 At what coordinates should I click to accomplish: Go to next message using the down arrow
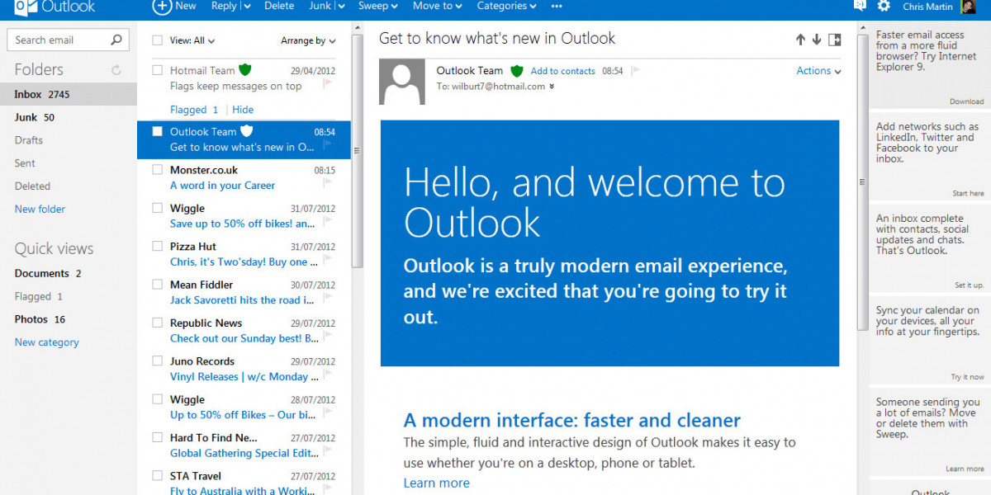coord(816,39)
